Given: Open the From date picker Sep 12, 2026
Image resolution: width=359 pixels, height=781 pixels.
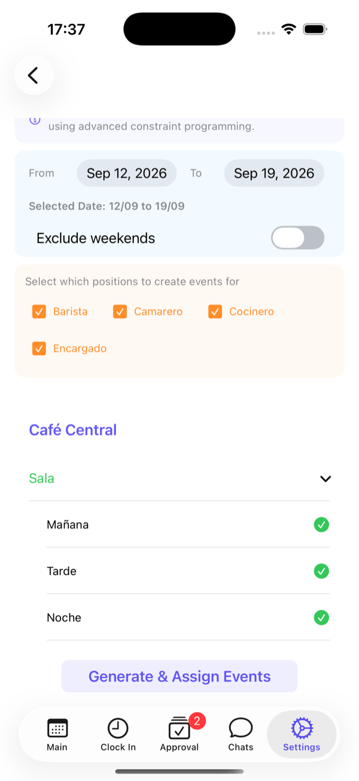Looking at the screenshot, I should click(127, 173).
